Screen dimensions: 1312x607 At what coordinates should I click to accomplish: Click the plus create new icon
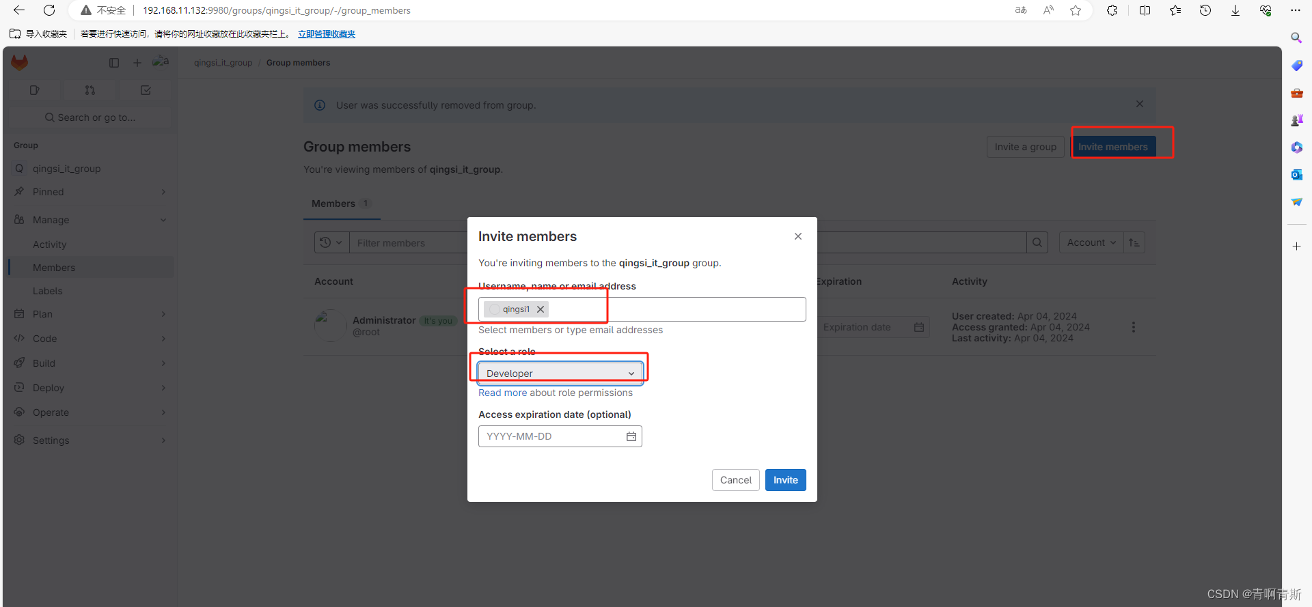pos(137,63)
